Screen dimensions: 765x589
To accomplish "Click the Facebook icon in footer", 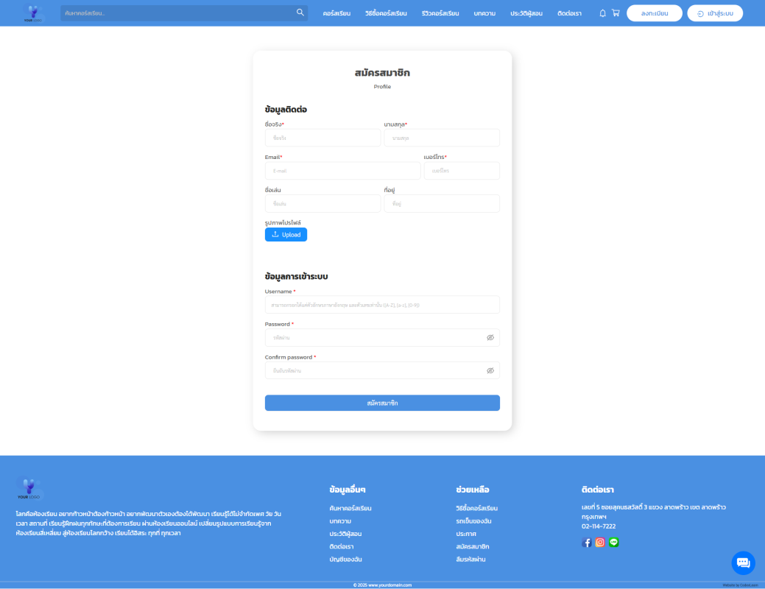I will pyautogui.click(x=587, y=543).
